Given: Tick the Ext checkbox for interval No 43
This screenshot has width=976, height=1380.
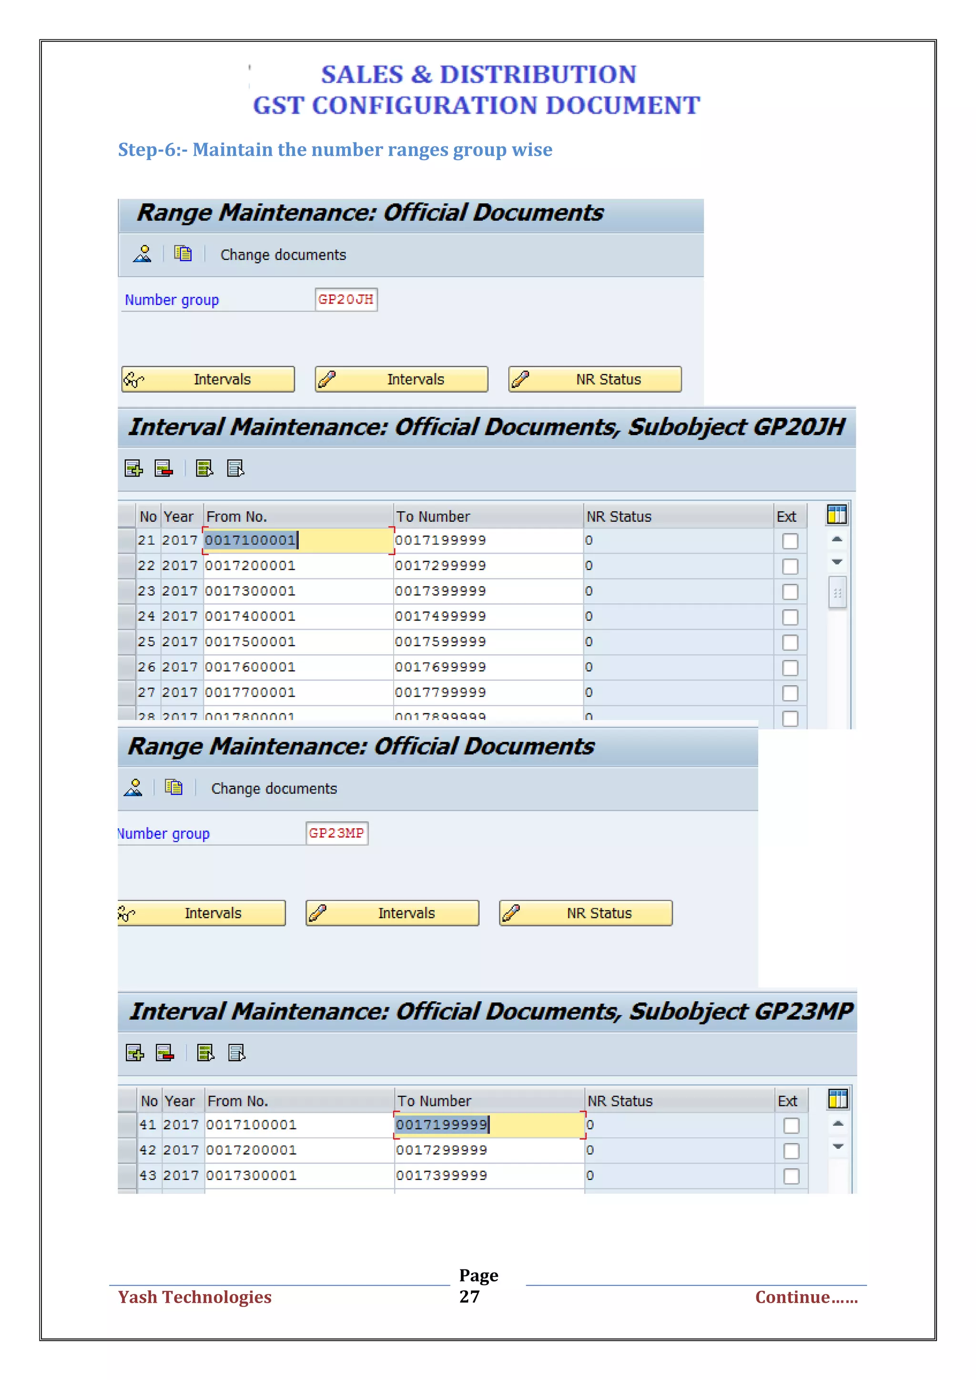Looking at the screenshot, I should tap(792, 1176).
